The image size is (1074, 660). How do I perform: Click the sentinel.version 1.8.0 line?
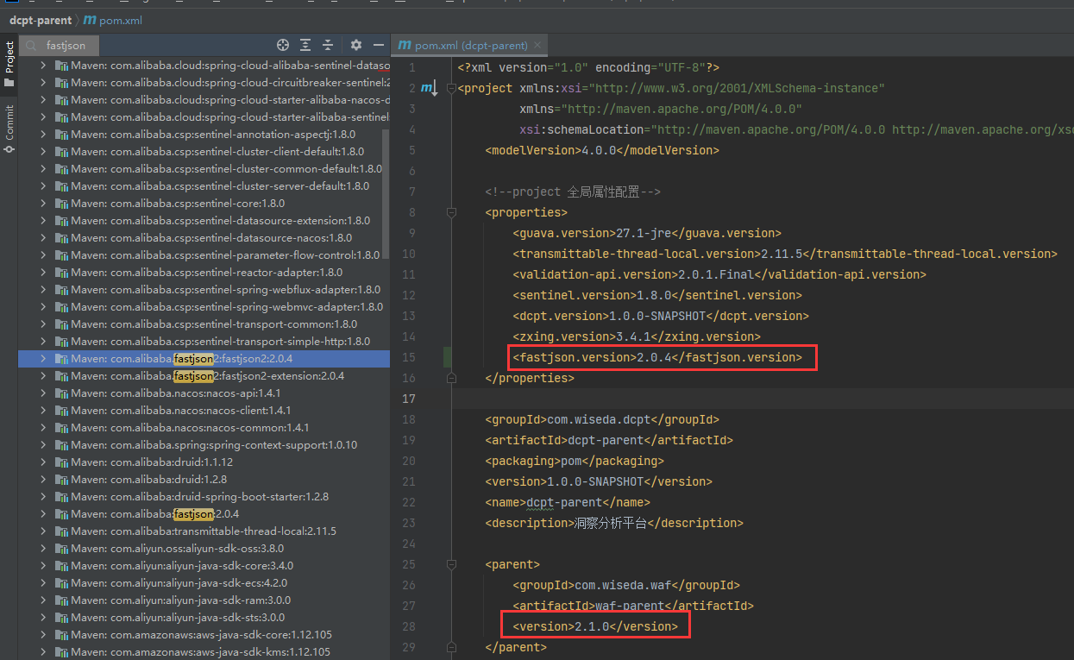coord(657,295)
